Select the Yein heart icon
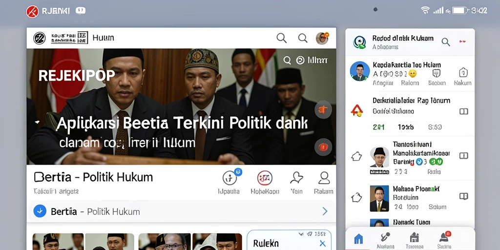The height and width of the screenshot is (250, 500). point(296,178)
